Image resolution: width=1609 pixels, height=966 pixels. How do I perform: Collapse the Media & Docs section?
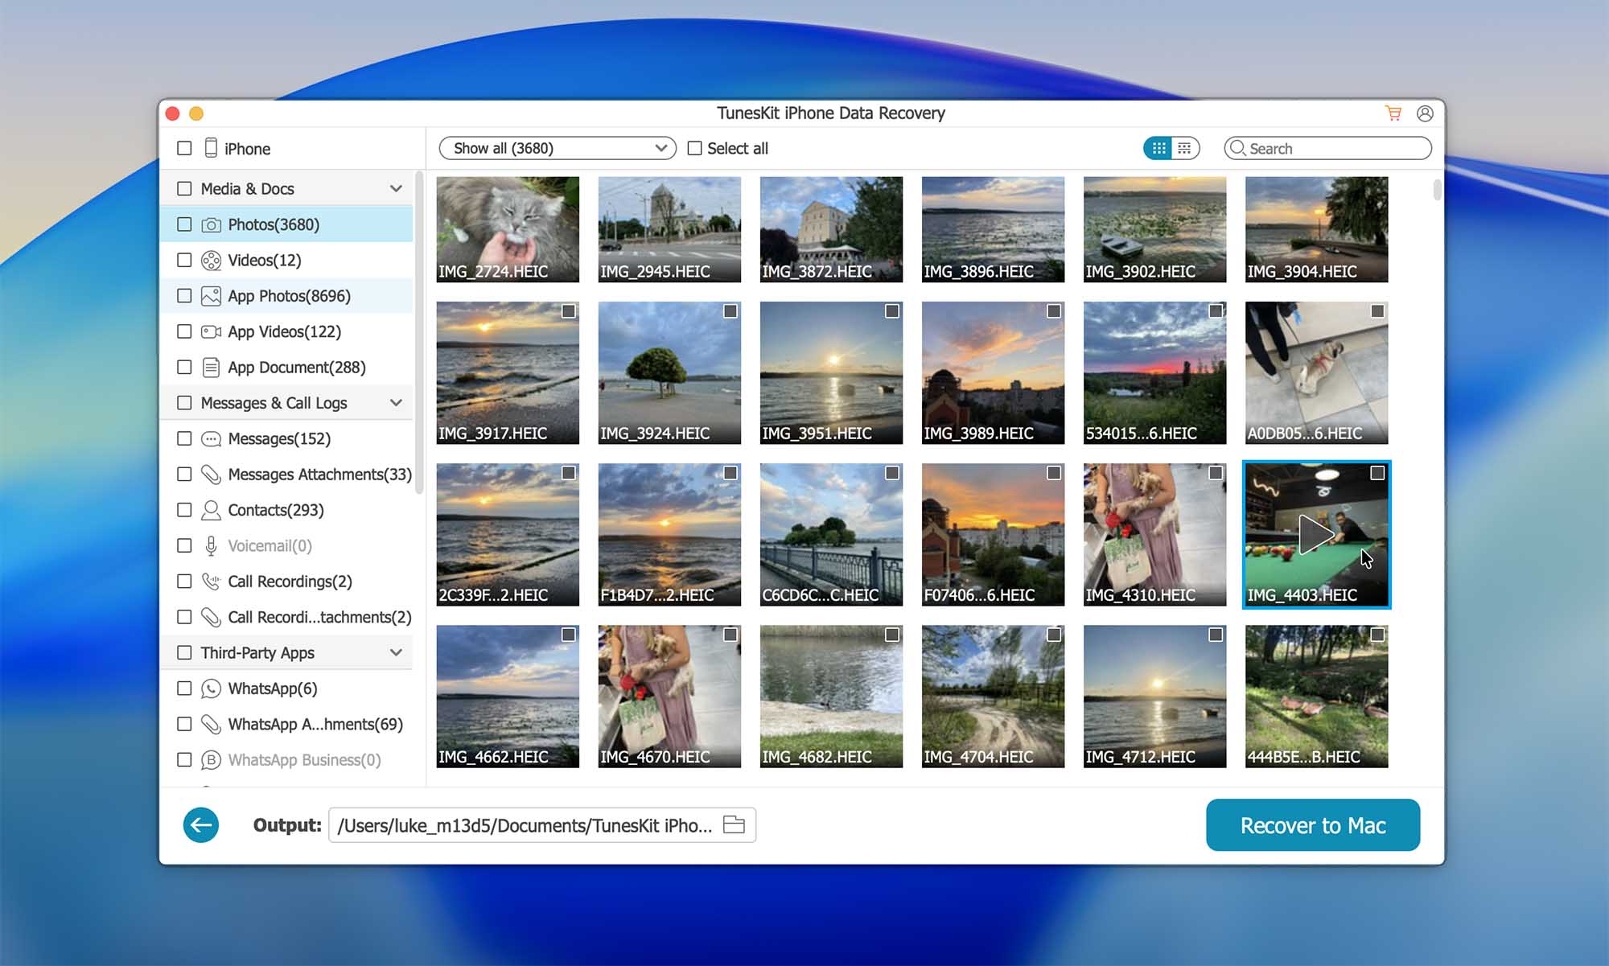[x=396, y=188]
